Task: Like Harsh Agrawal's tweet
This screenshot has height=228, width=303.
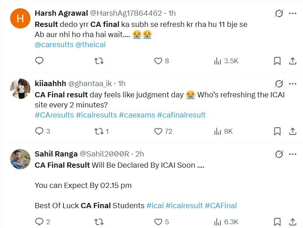Action: pyautogui.click(x=158, y=61)
